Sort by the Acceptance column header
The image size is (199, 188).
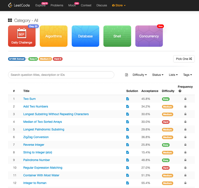(150, 91)
